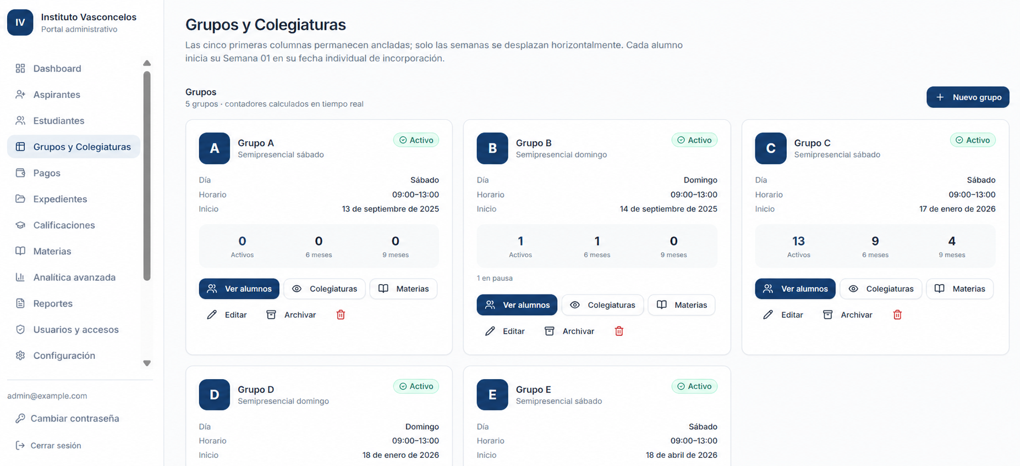Open Dashboard from the sidebar
1020x466 pixels.
point(74,69)
